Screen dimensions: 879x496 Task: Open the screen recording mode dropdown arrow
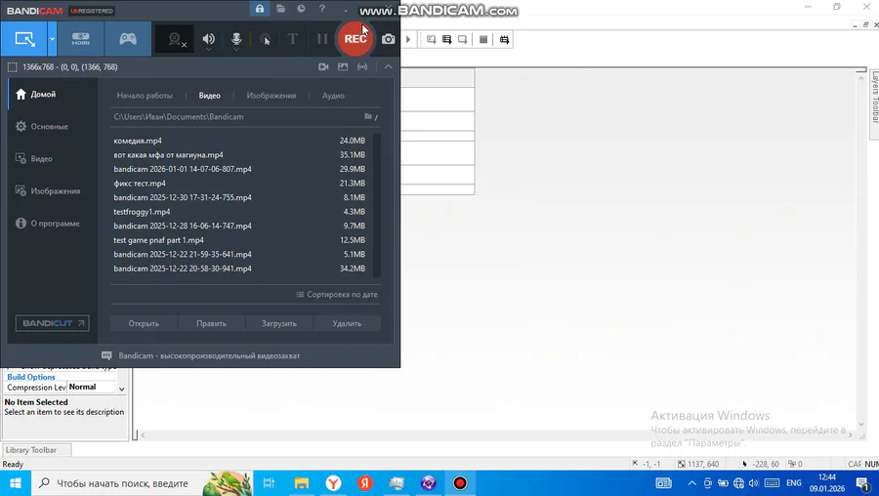click(52, 39)
